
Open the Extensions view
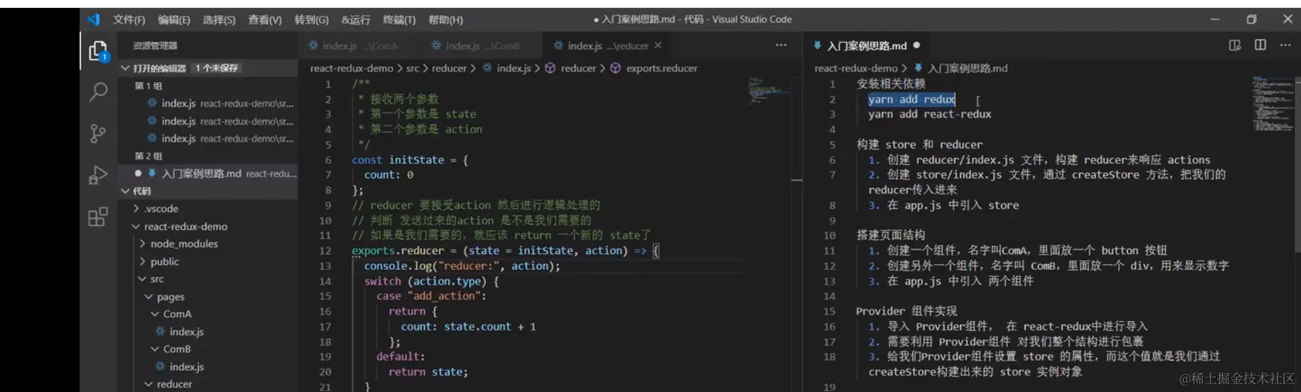click(x=98, y=216)
